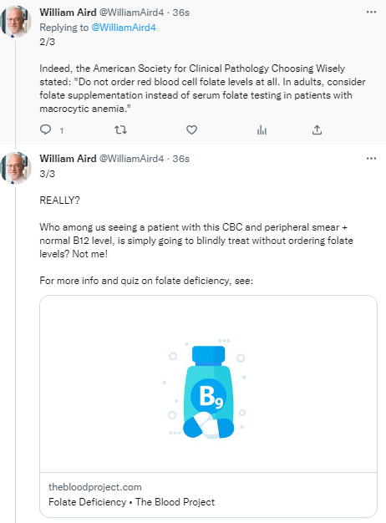This screenshot has height=523, width=386.
Task: Like the 2/3 tweet with the heart icon
Action: (x=191, y=129)
